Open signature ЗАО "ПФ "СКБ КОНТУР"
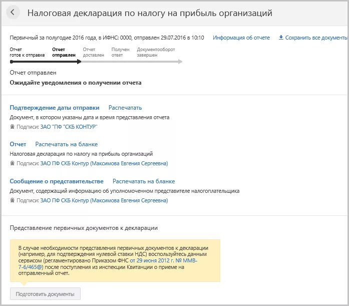Viewport: 349px width, 306px height. [x=69, y=127]
